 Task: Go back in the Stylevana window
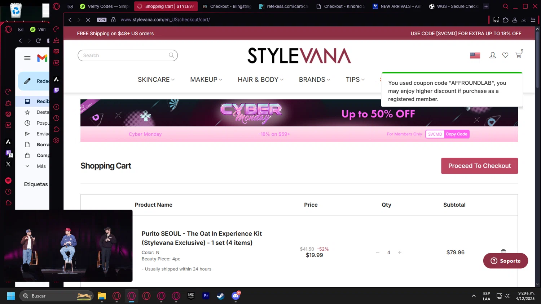tap(70, 20)
